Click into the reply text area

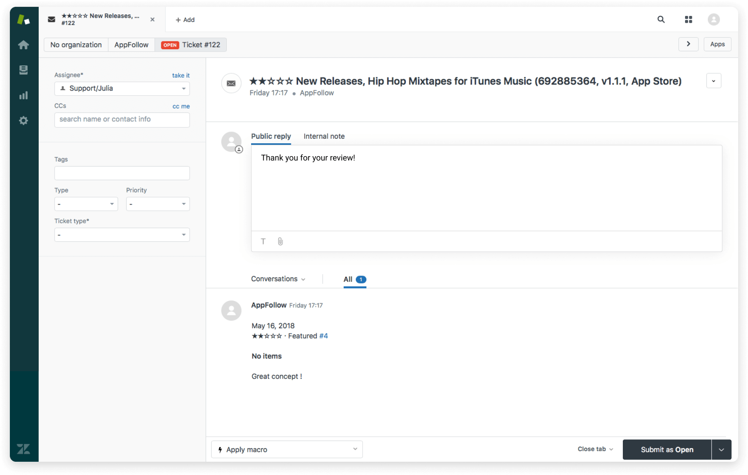[486, 188]
